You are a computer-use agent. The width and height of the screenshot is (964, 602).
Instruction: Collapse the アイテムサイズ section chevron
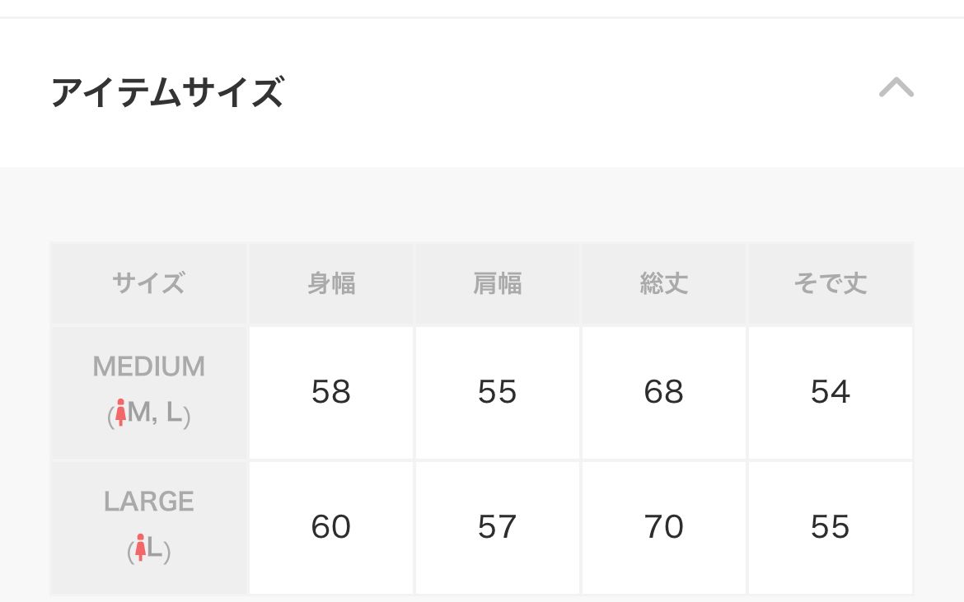click(x=896, y=88)
